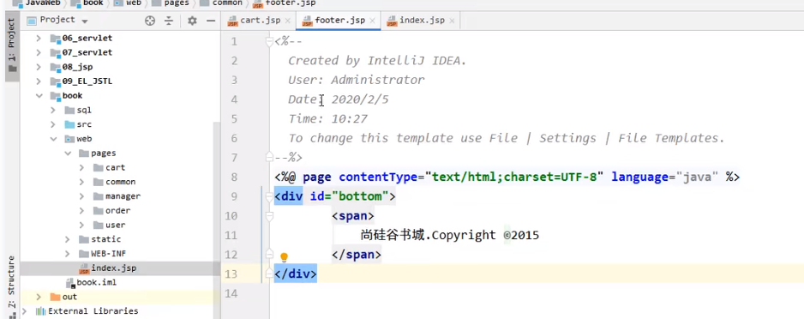Fold the div block at line 9
Viewport: 804px width, 319px height.
pos(269,196)
